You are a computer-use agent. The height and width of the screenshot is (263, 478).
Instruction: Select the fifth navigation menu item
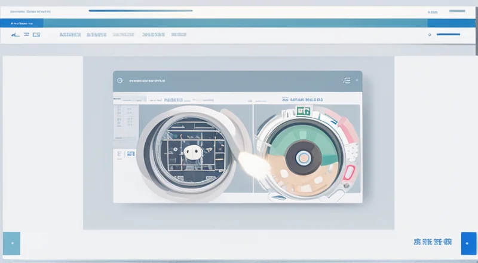coord(179,35)
